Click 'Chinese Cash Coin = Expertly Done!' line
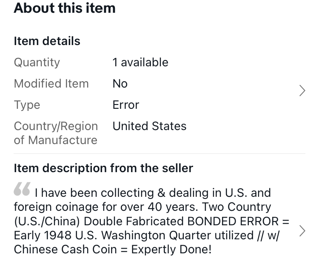319x258 pixels. pos(113,249)
